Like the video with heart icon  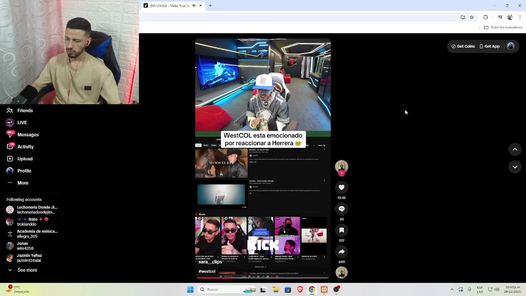[x=341, y=187]
